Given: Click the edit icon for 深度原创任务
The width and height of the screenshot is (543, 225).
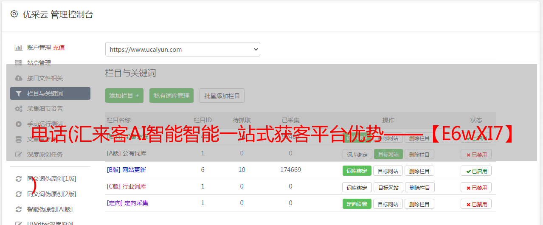Looking at the screenshot, I should point(18,155).
